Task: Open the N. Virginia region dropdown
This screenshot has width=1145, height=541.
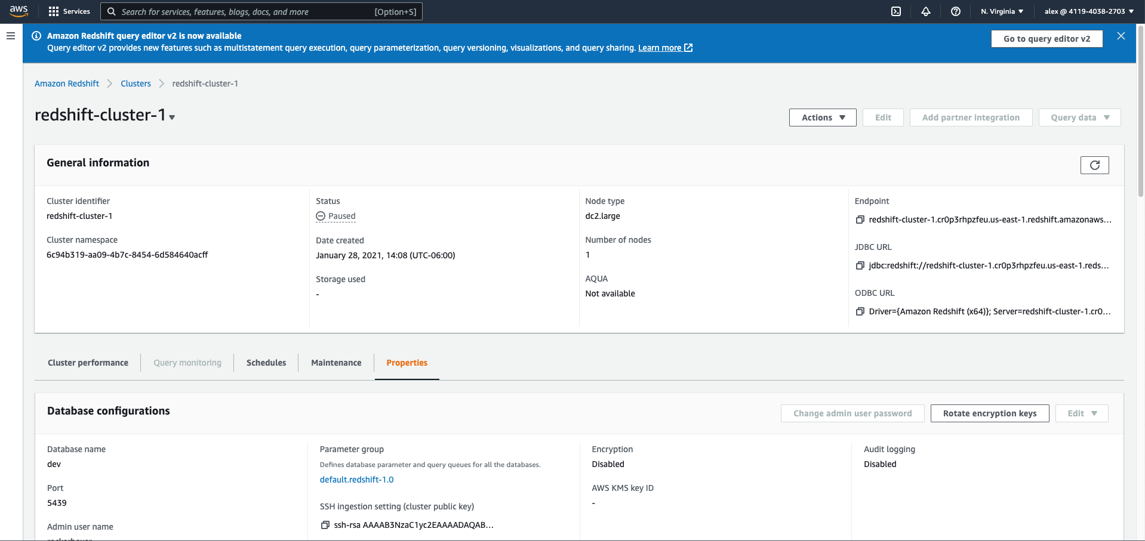Action: click(1002, 11)
